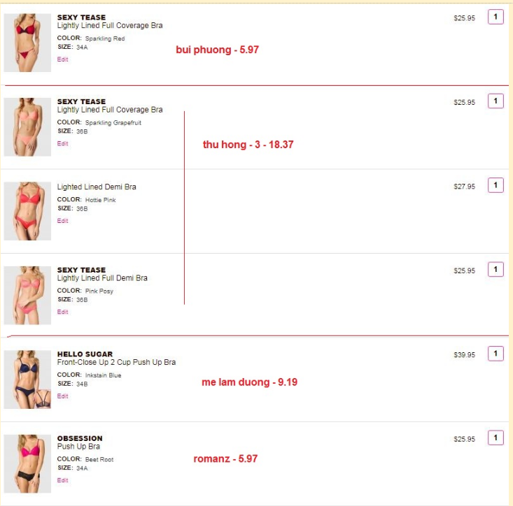
Task: Change quantity for Obsession Push Up Bra
Action: click(x=496, y=438)
